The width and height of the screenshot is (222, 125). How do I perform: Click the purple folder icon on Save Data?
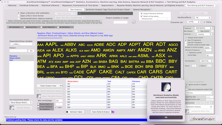(x=113, y=112)
